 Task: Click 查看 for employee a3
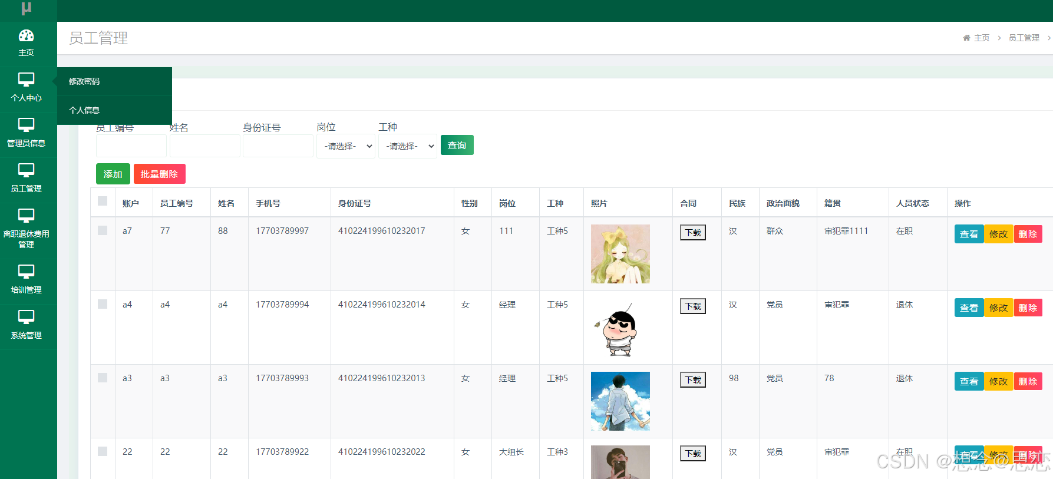coord(969,381)
